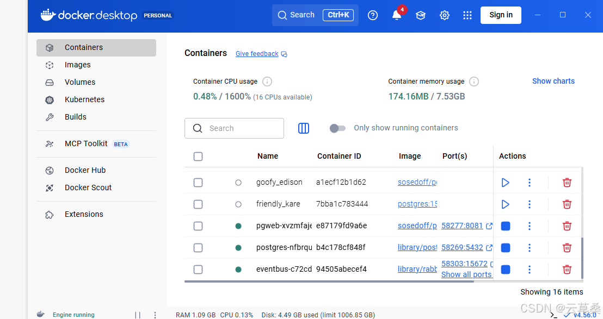The image size is (603, 319).
Task: Open postgres:15 image link for friendly_kare
Action: (417, 204)
